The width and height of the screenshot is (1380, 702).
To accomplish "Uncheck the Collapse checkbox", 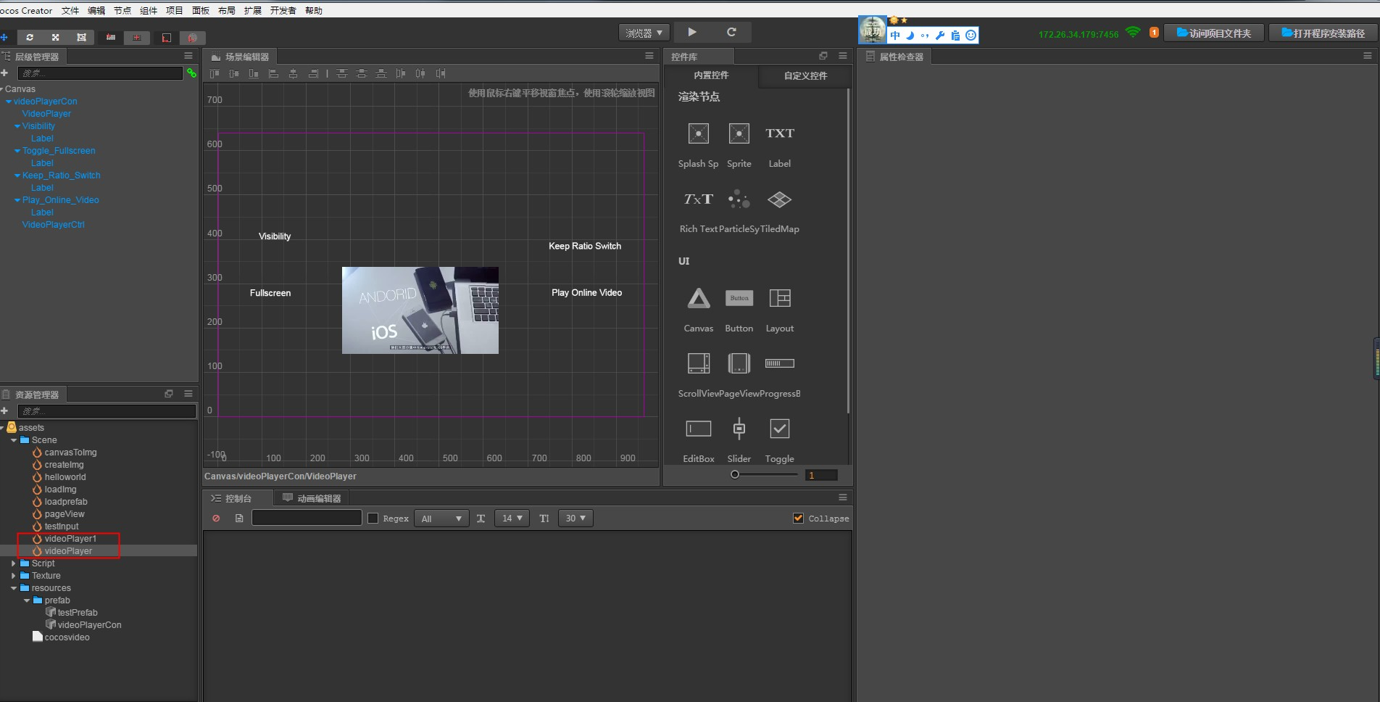I will 798,519.
